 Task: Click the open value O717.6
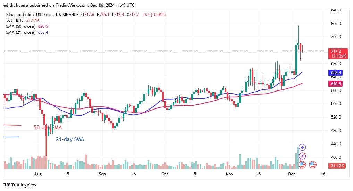[88, 15]
